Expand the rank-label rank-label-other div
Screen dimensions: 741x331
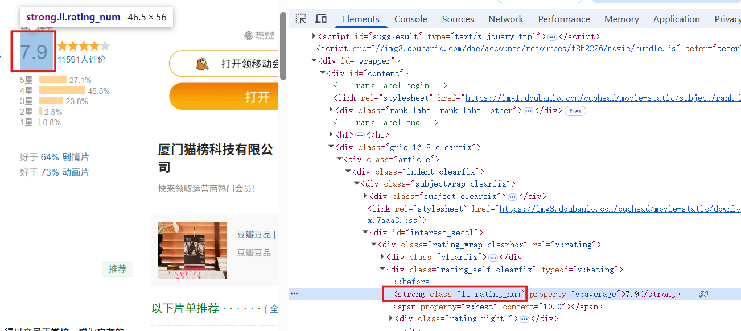tap(331, 110)
